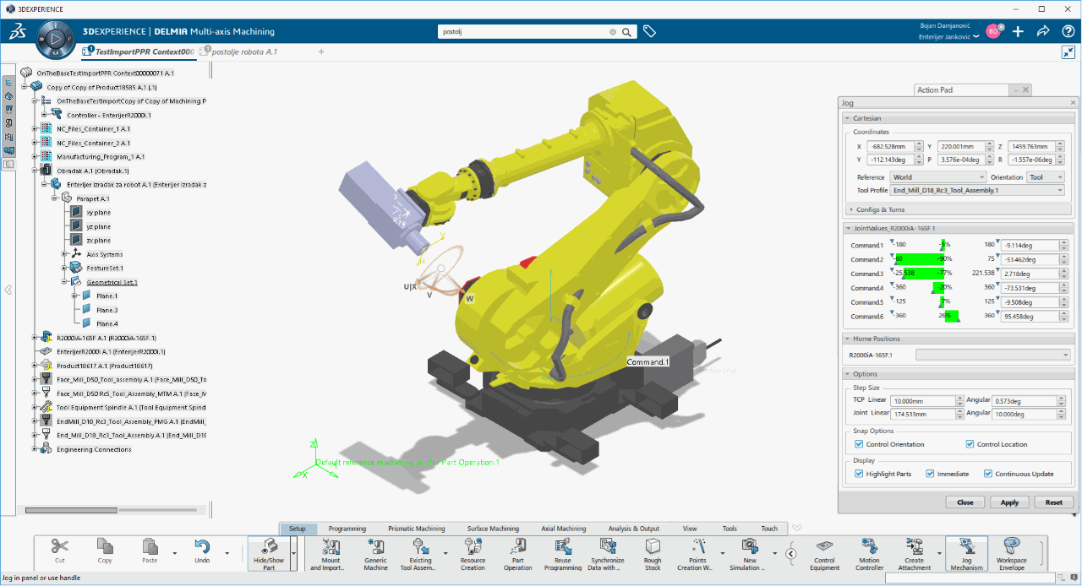Uncheck the Control Orientation checkbox
1082x586 pixels.
pyautogui.click(x=859, y=444)
